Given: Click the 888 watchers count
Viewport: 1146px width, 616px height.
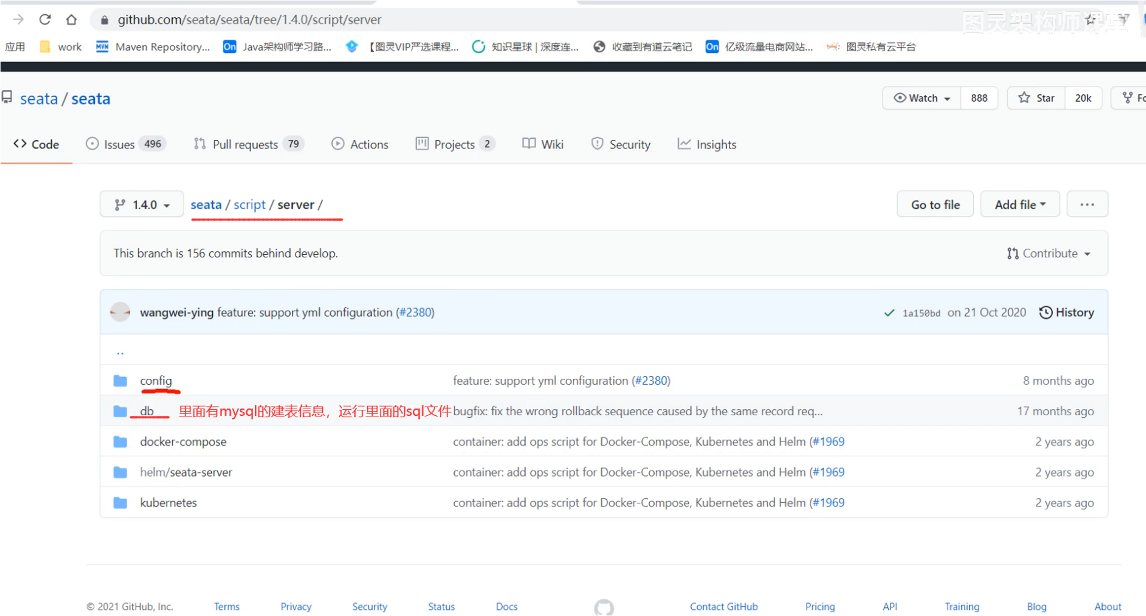Looking at the screenshot, I should pyautogui.click(x=979, y=98).
